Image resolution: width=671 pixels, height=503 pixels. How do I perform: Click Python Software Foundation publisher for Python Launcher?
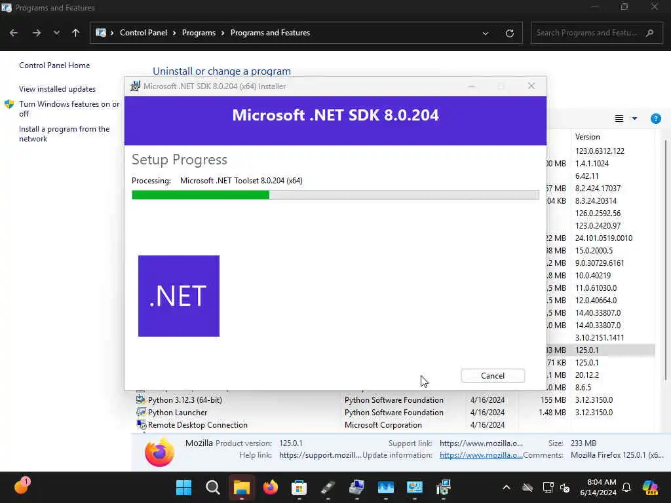click(394, 413)
